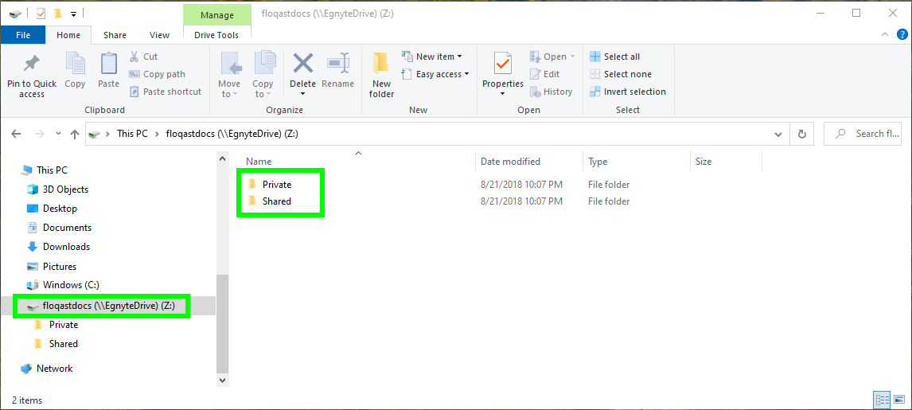This screenshot has width=912, height=410.
Task: Click navigation pane scroll up arrow
Action: point(221,158)
